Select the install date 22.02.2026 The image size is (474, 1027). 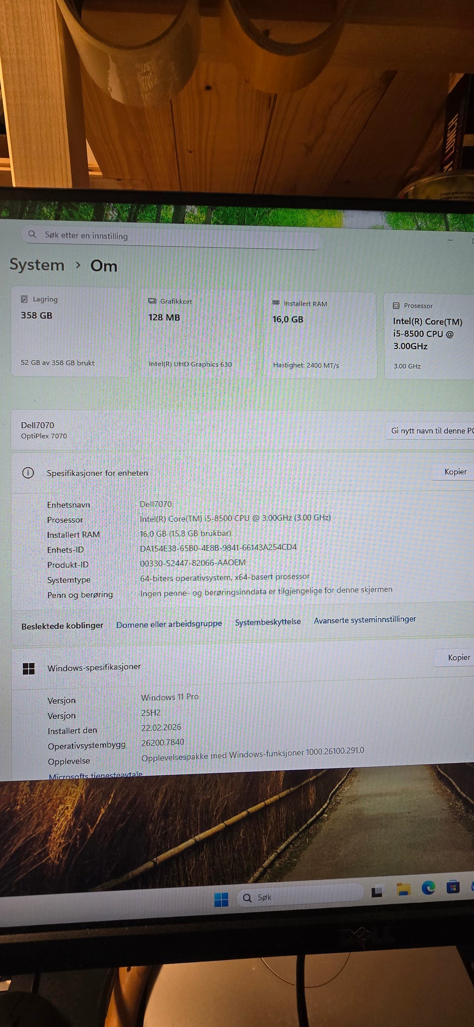[x=161, y=727]
